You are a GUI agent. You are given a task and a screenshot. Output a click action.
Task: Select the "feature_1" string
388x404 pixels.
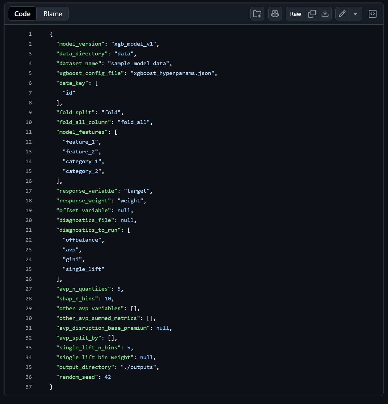tap(81, 142)
